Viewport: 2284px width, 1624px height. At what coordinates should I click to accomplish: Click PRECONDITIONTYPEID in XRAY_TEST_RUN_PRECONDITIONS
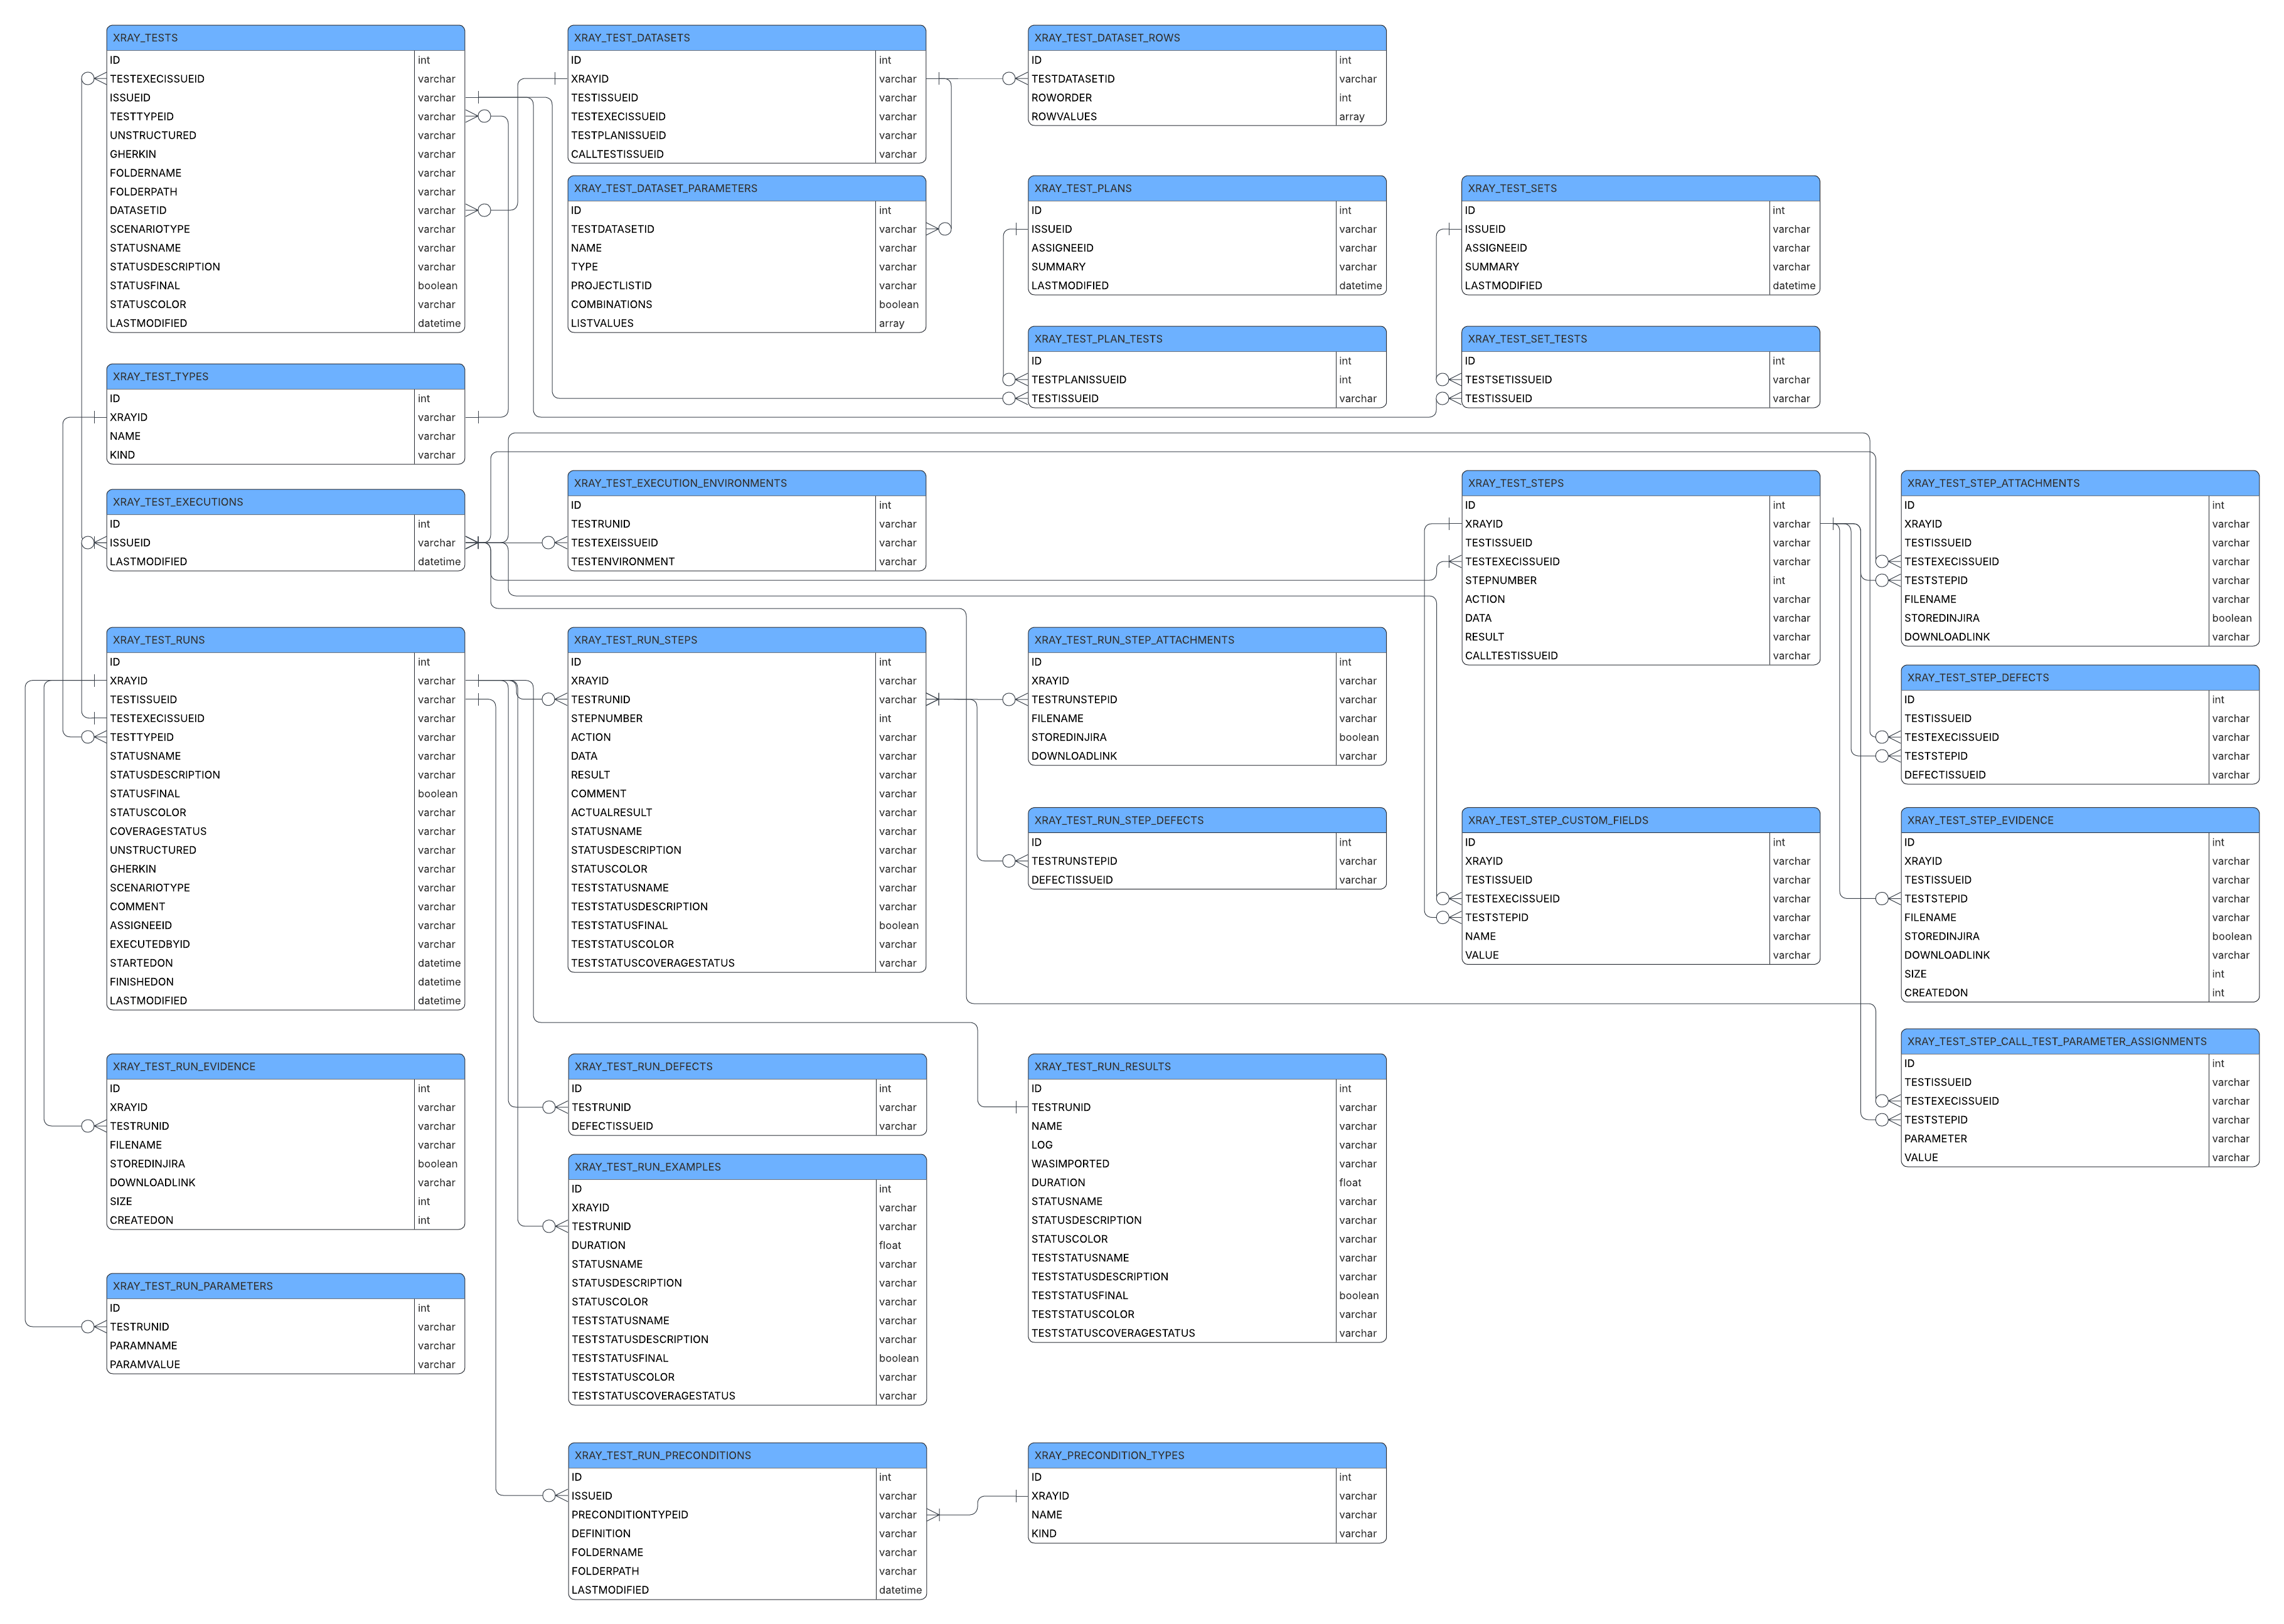[x=746, y=1515]
